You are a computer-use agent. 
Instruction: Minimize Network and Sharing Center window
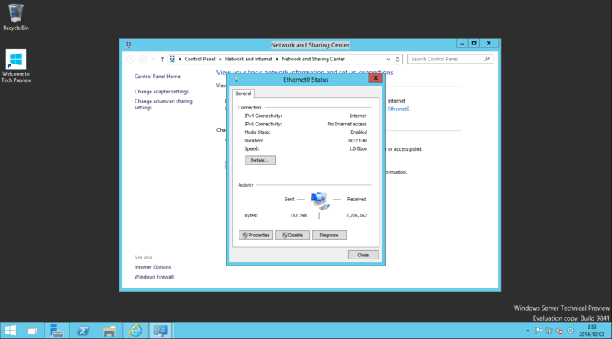[462, 44]
